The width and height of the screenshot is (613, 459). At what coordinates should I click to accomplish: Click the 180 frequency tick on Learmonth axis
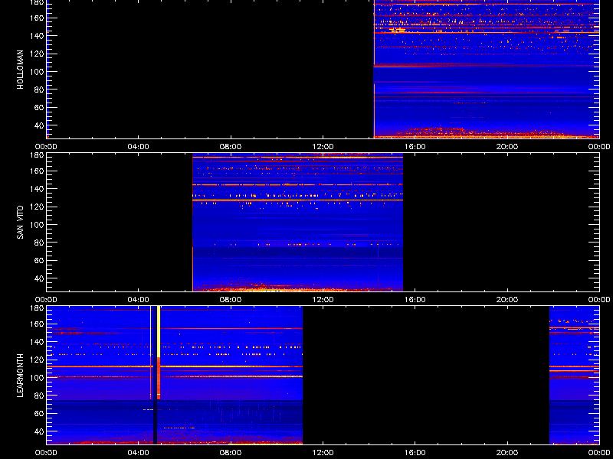pos(37,308)
